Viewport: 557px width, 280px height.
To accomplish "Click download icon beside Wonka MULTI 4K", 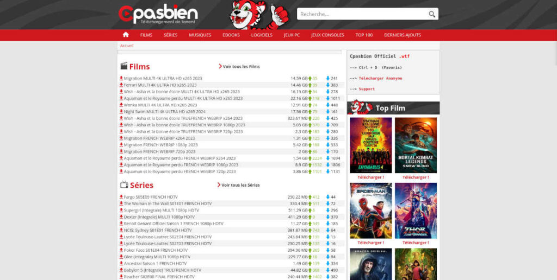I will [121, 105].
